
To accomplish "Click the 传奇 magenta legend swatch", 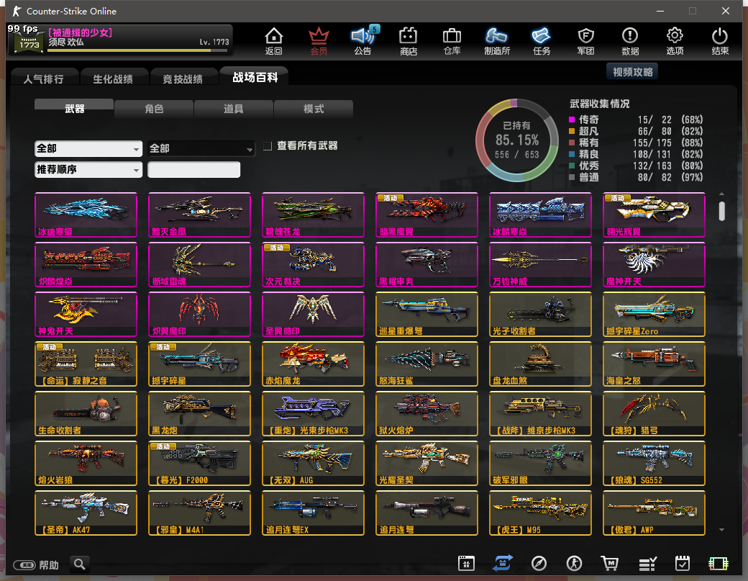I will click(x=572, y=120).
